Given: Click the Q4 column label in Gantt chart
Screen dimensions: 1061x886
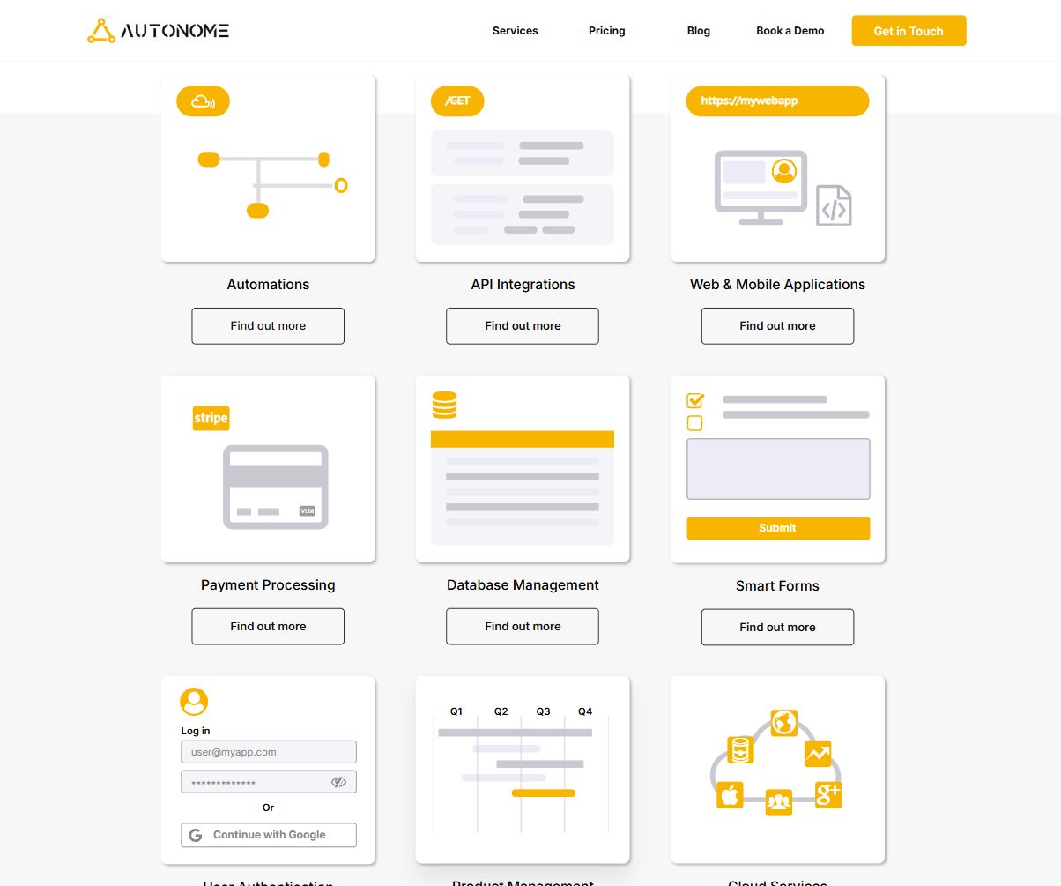Looking at the screenshot, I should (585, 711).
